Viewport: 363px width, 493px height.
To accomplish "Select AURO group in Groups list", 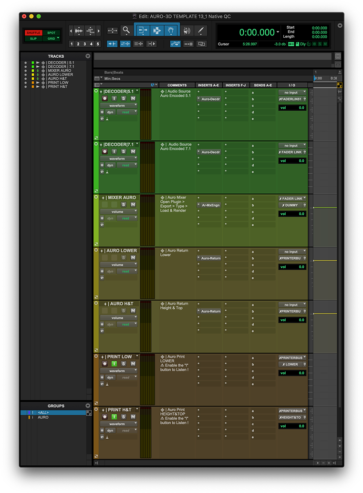I will pos(43,417).
